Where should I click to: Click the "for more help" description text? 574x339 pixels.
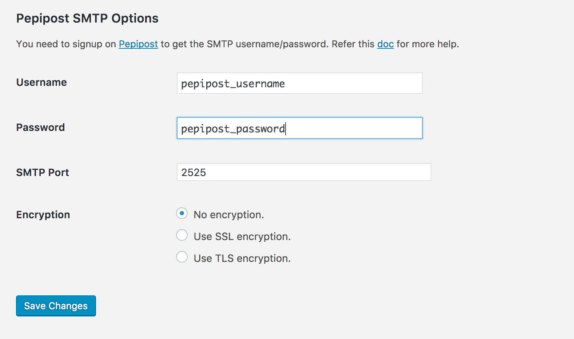click(427, 44)
